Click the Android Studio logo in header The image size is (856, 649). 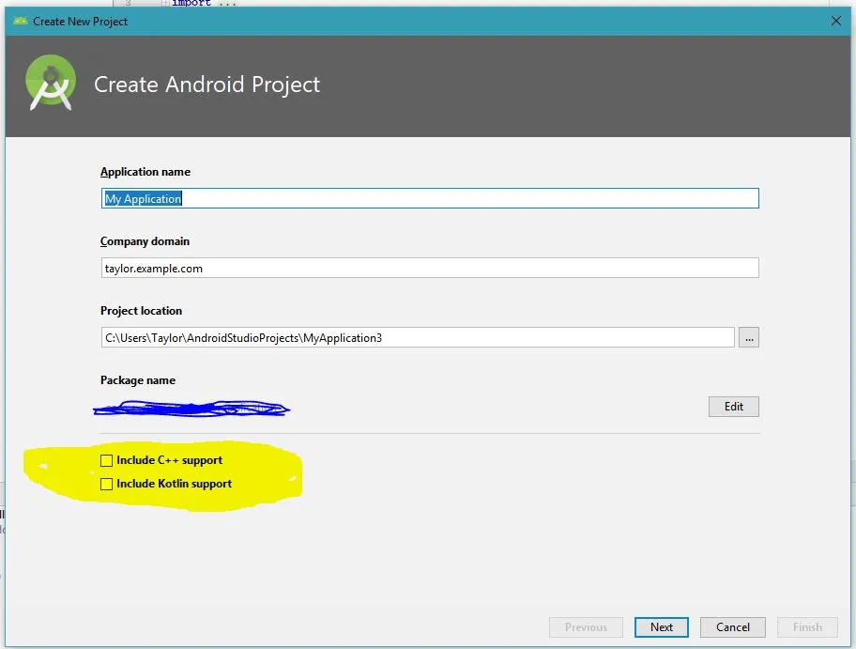pos(51,83)
